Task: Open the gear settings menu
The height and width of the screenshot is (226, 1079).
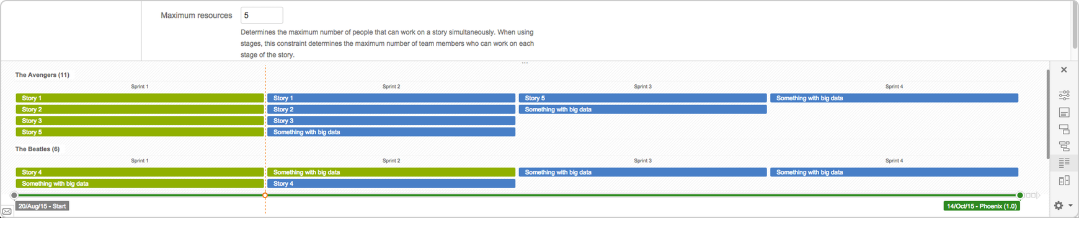Action: pyautogui.click(x=1062, y=206)
